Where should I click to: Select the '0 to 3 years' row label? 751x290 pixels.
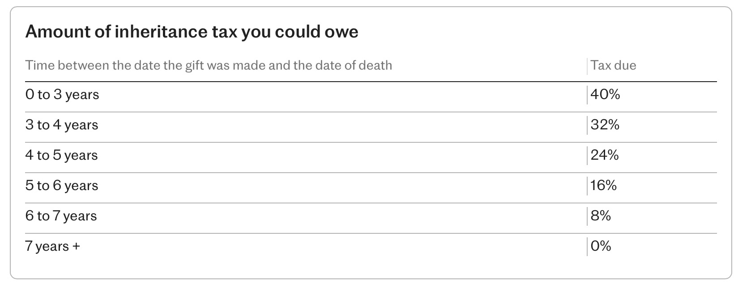click(62, 95)
